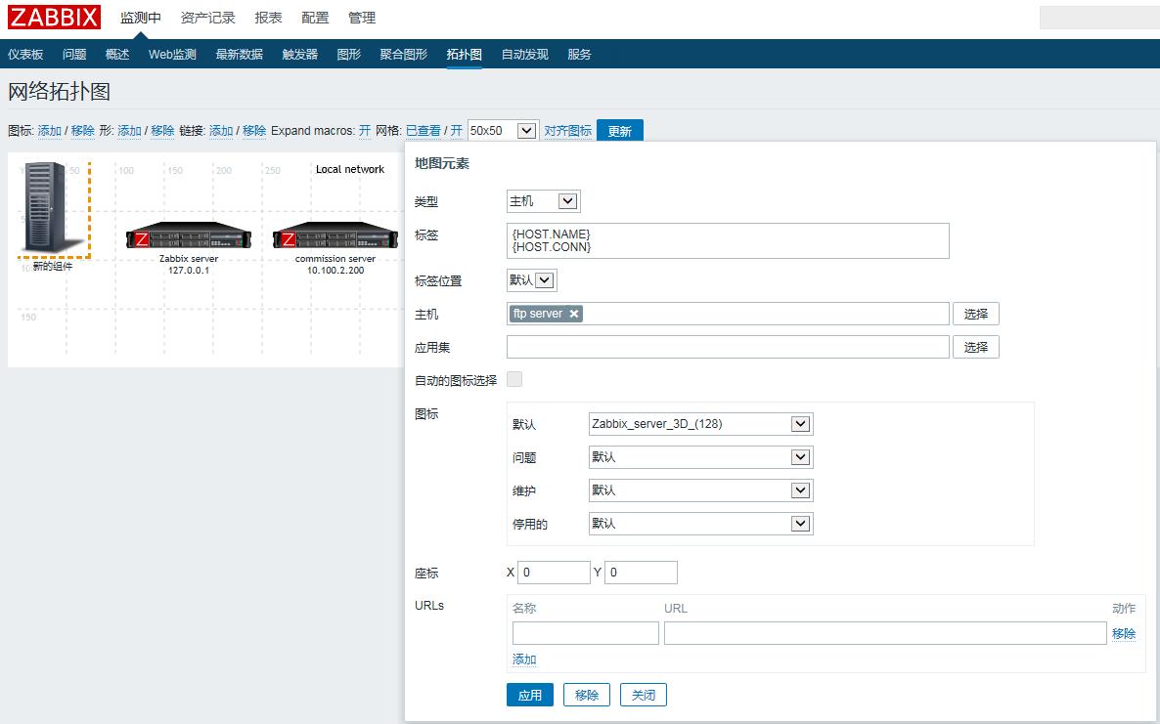
Task: Focus the URL 名称 name field
Action: (586, 633)
